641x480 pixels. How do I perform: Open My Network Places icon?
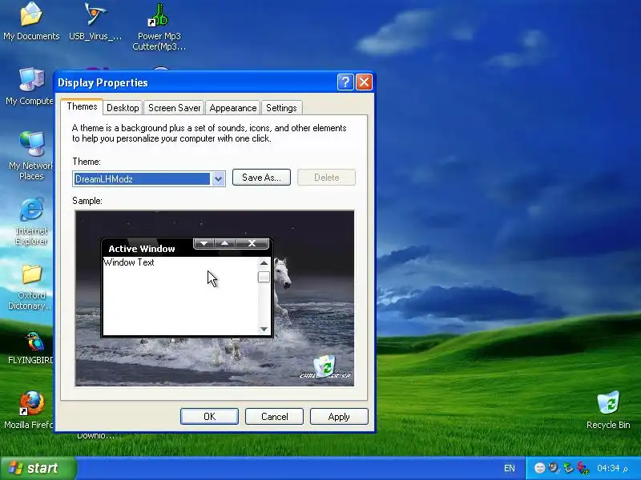(31, 156)
